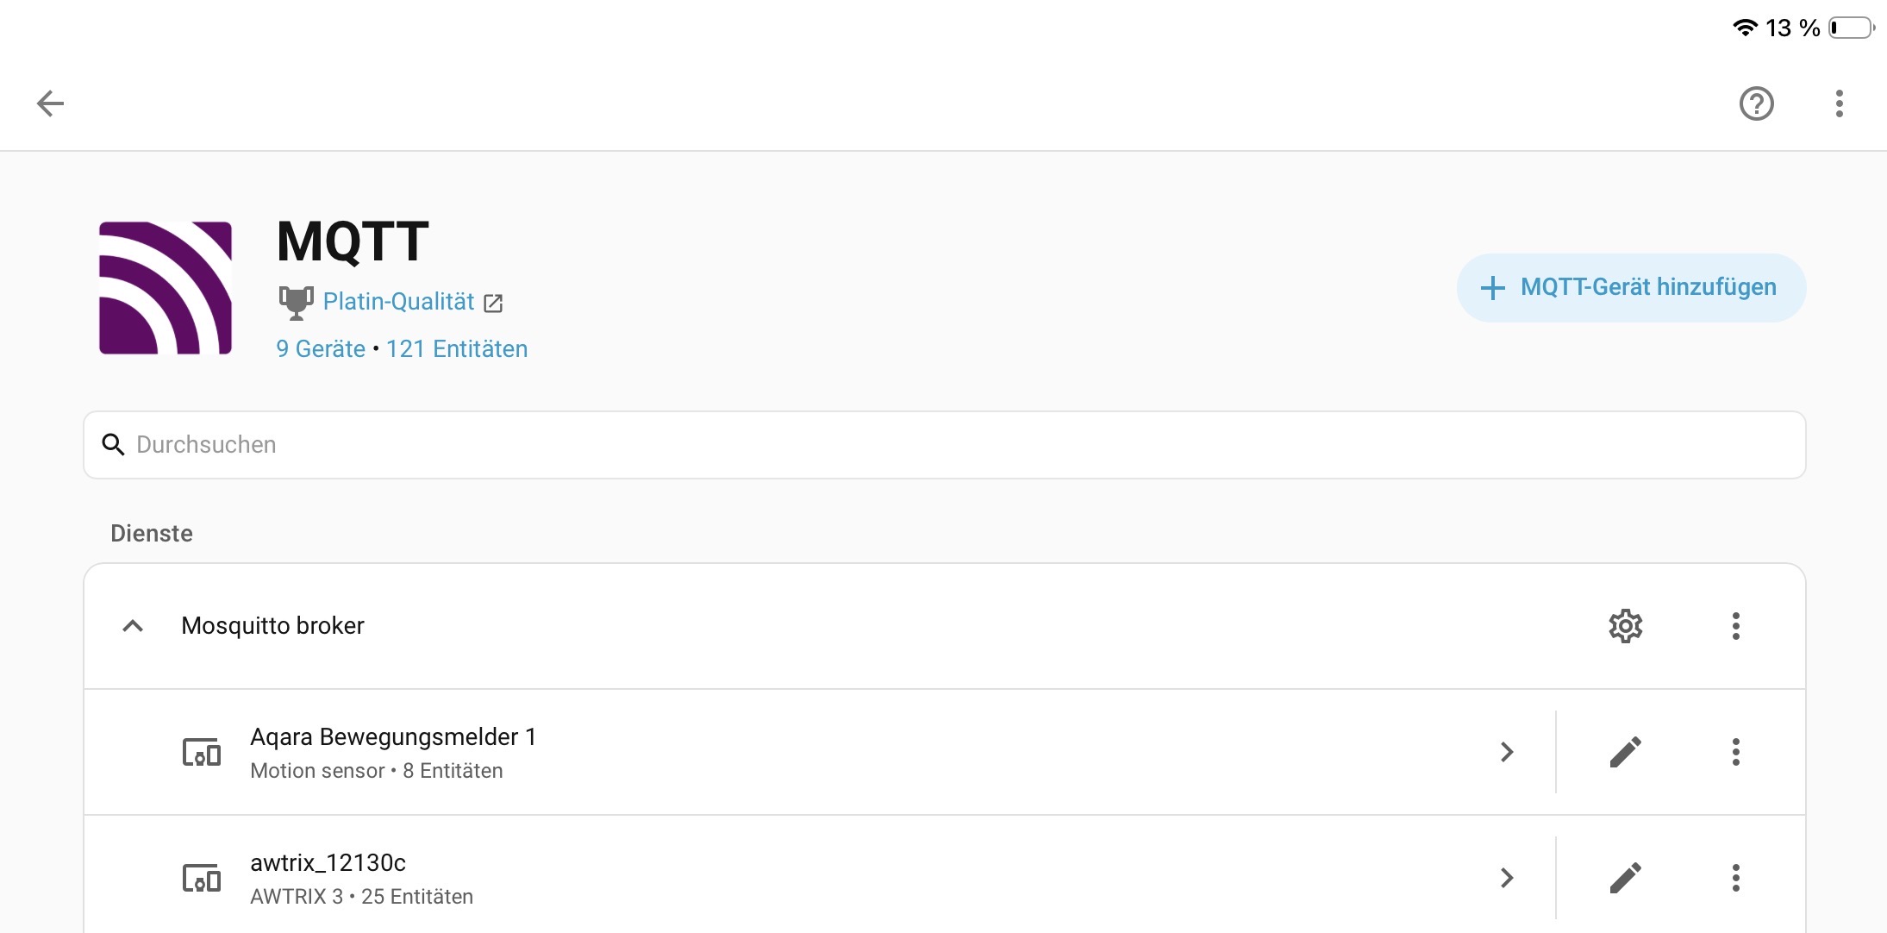Open Mosquitto broker three-dot menu
This screenshot has height=933, width=1887.
pos(1736,626)
